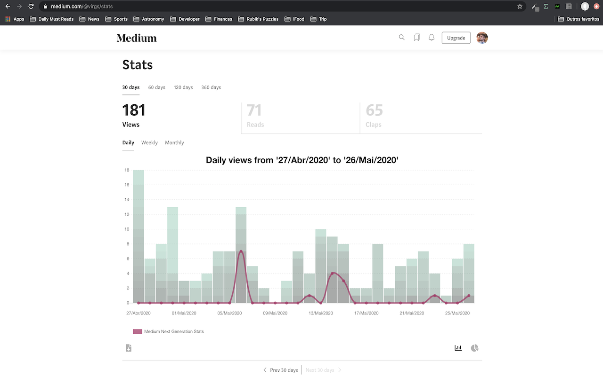This screenshot has width=603, height=376.
Task: Select the 30 days range tab
Action: 131,87
